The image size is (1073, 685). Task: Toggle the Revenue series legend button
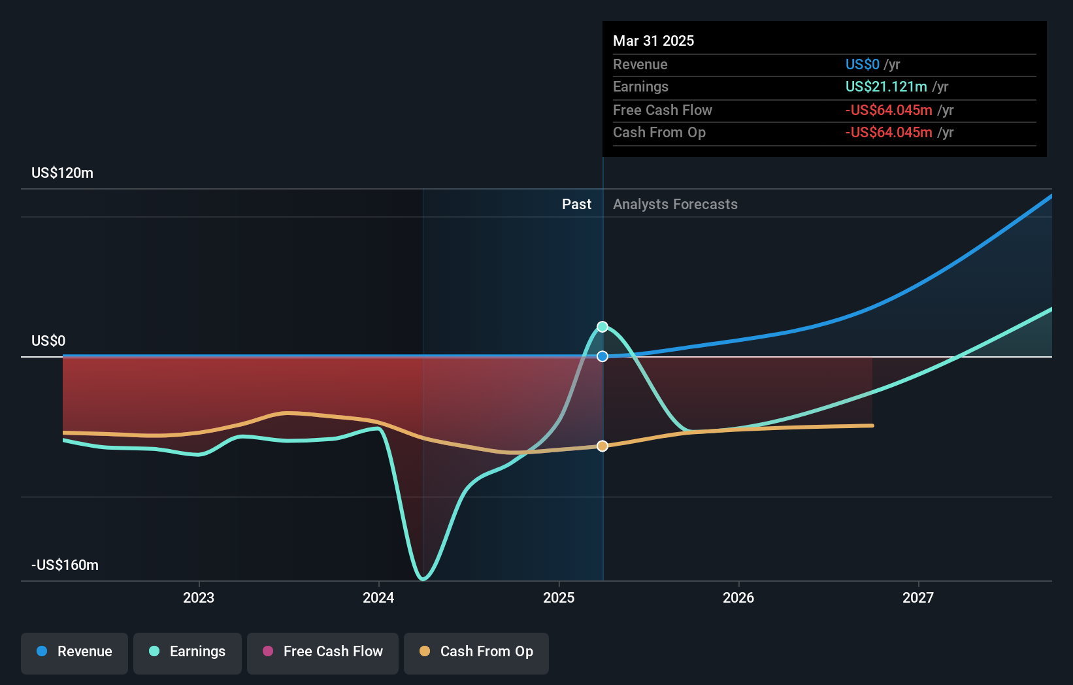coord(74,653)
